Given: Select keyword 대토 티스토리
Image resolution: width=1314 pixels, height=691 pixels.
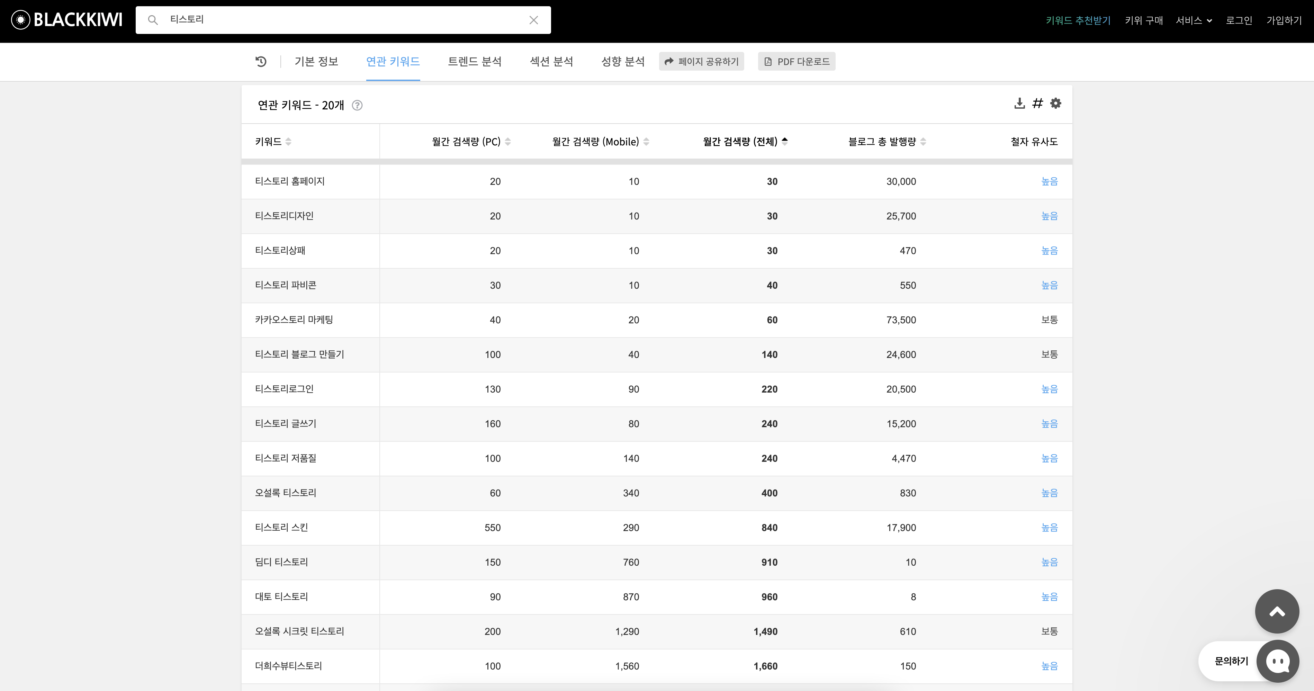Looking at the screenshot, I should tap(281, 596).
